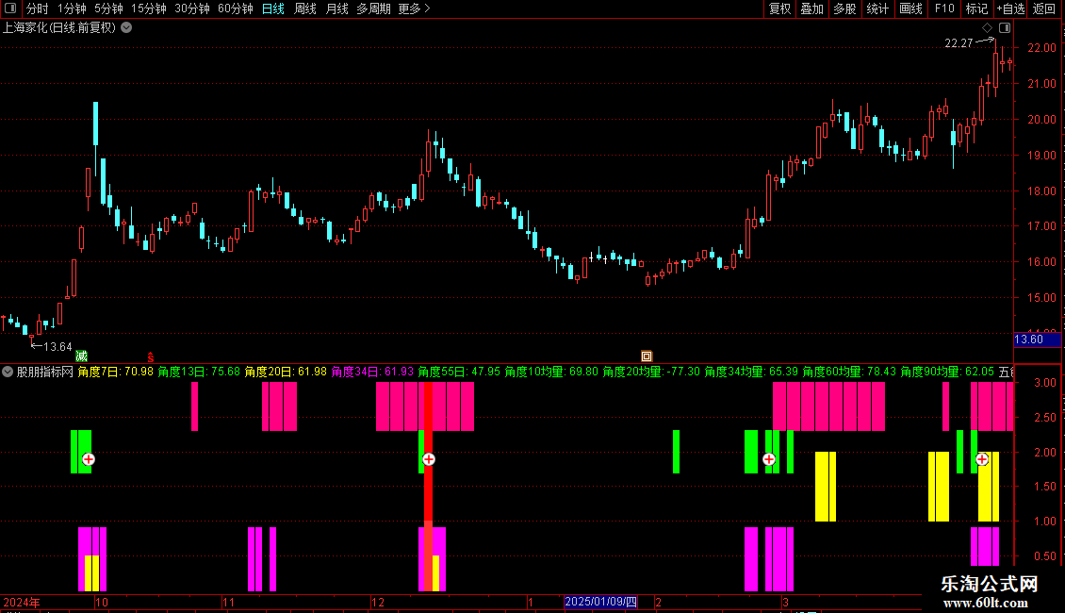The image size is (1065, 613).
Task: Activate the 画线 drawing tool
Action: pos(910,8)
